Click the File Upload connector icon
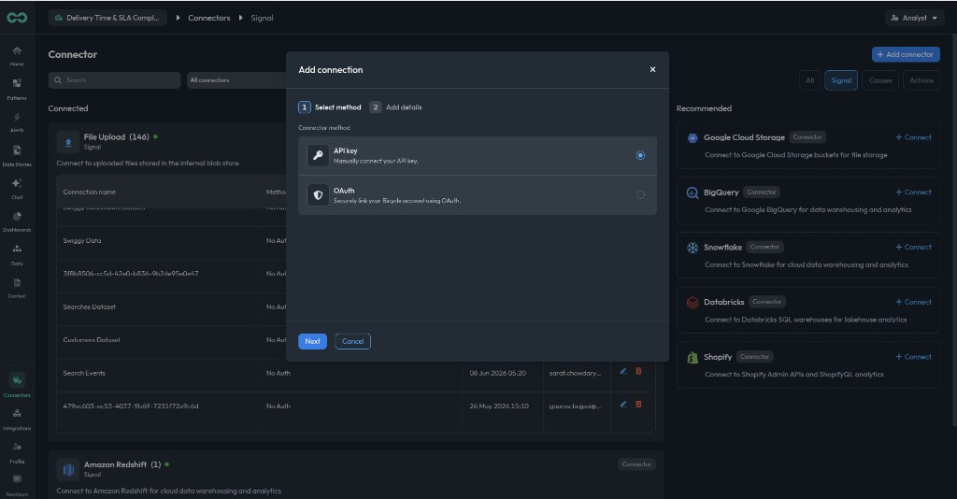 pyautogui.click(x=67, y=141)
